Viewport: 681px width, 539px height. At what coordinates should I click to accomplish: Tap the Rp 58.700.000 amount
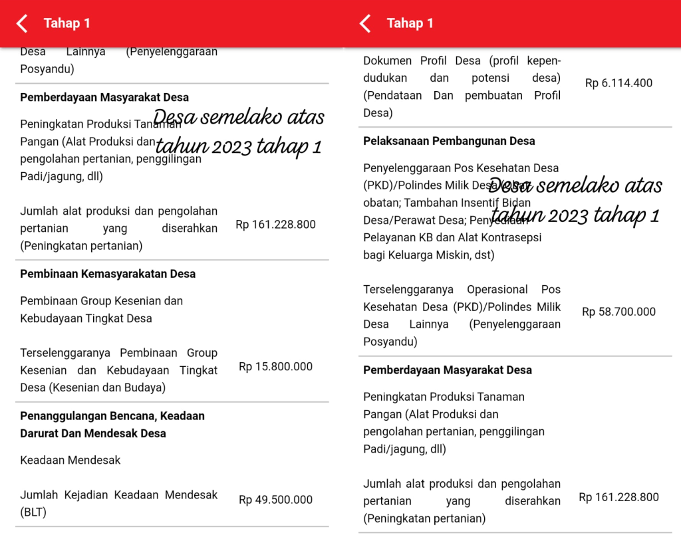618,312
